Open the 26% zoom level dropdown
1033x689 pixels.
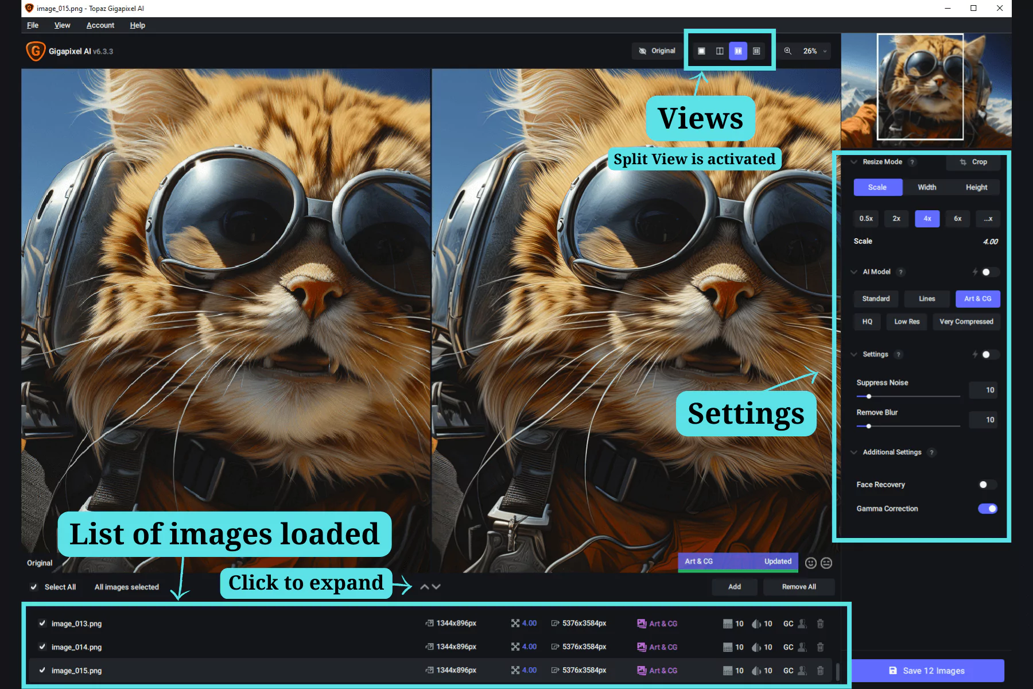[x=814, y=51]
